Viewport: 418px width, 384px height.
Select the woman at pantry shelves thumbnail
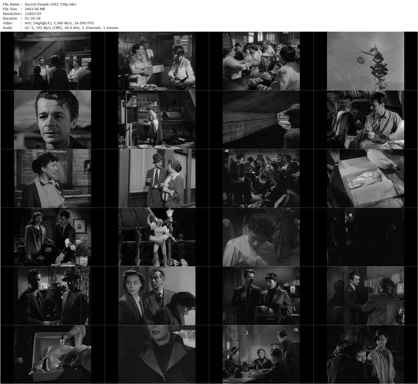pyautogui.click(x=157, y=120)
